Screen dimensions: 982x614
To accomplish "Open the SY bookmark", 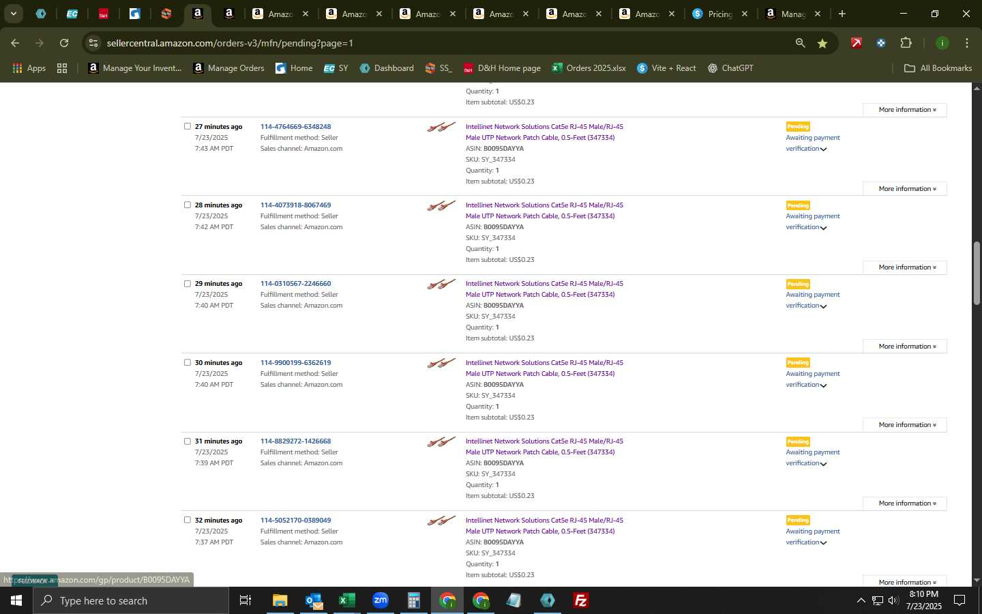I will pyautogui.click(x=336, y=68).
